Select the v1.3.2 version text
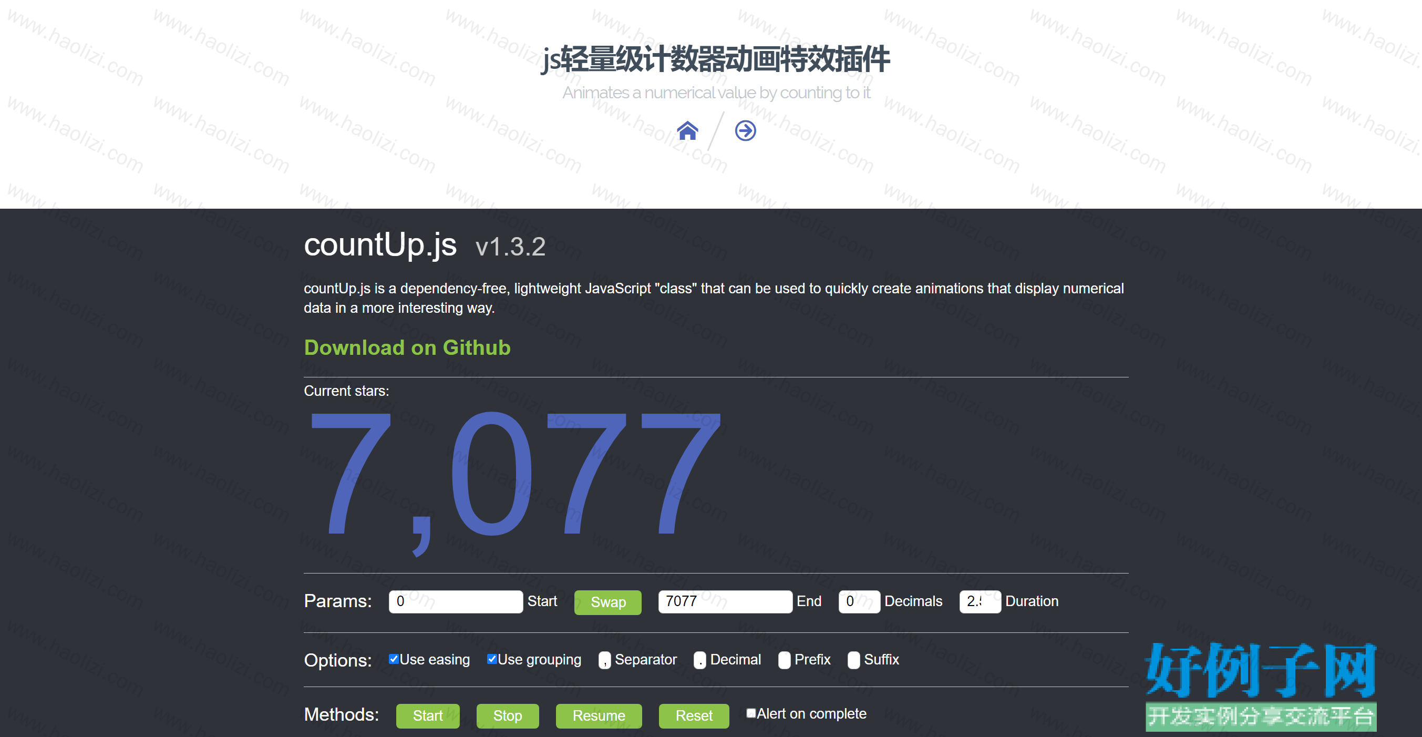Viewport: 1422px width, 737px height. tap(510, 247)
